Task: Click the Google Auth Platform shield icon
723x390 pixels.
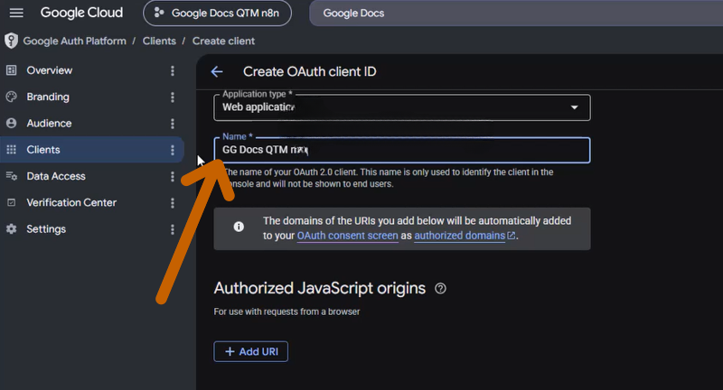Action: (x=11, y=41)
